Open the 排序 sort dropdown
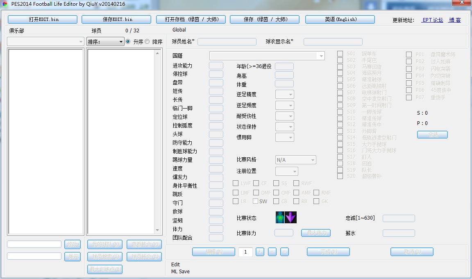472x279 pixels. 105,41
